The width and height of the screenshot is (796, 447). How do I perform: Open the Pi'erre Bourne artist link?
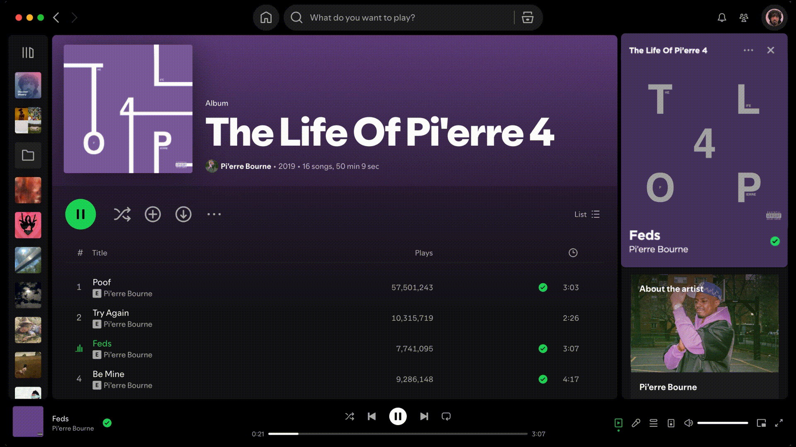tap(245, 166)
